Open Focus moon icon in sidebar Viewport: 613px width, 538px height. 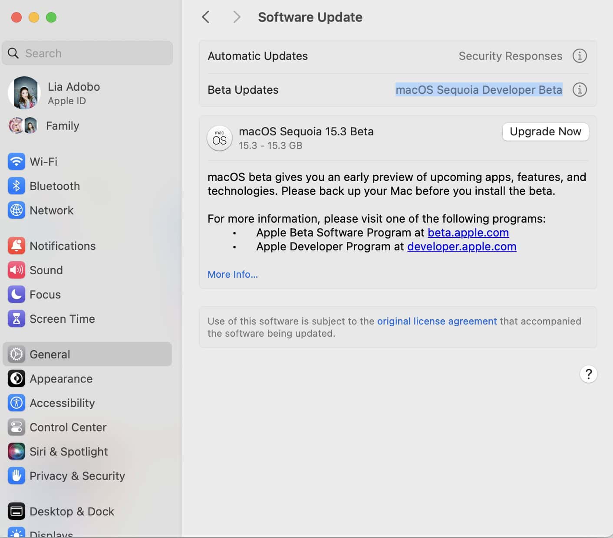tap(16, 295)
